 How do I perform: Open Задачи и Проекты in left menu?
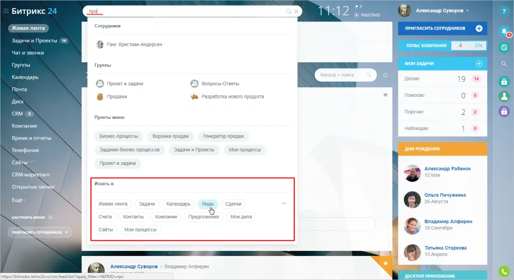click(34, 41)
